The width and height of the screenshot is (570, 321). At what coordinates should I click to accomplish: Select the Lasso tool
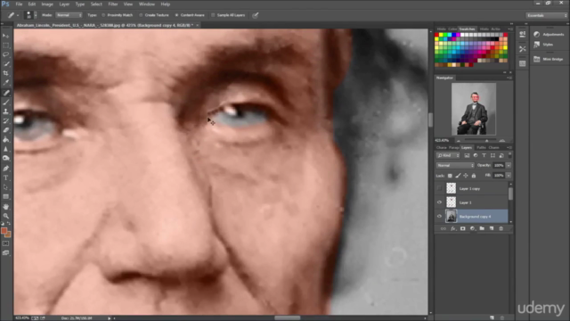coord(6,54)
